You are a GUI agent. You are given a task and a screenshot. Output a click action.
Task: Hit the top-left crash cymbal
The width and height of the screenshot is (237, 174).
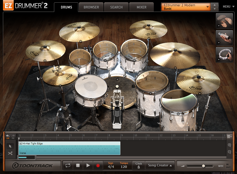(x=79, y=31)
